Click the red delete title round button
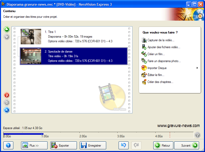Image resolution: width=205 pixels, height=152 pixels. pyautogui.click(x=7, y=95)
